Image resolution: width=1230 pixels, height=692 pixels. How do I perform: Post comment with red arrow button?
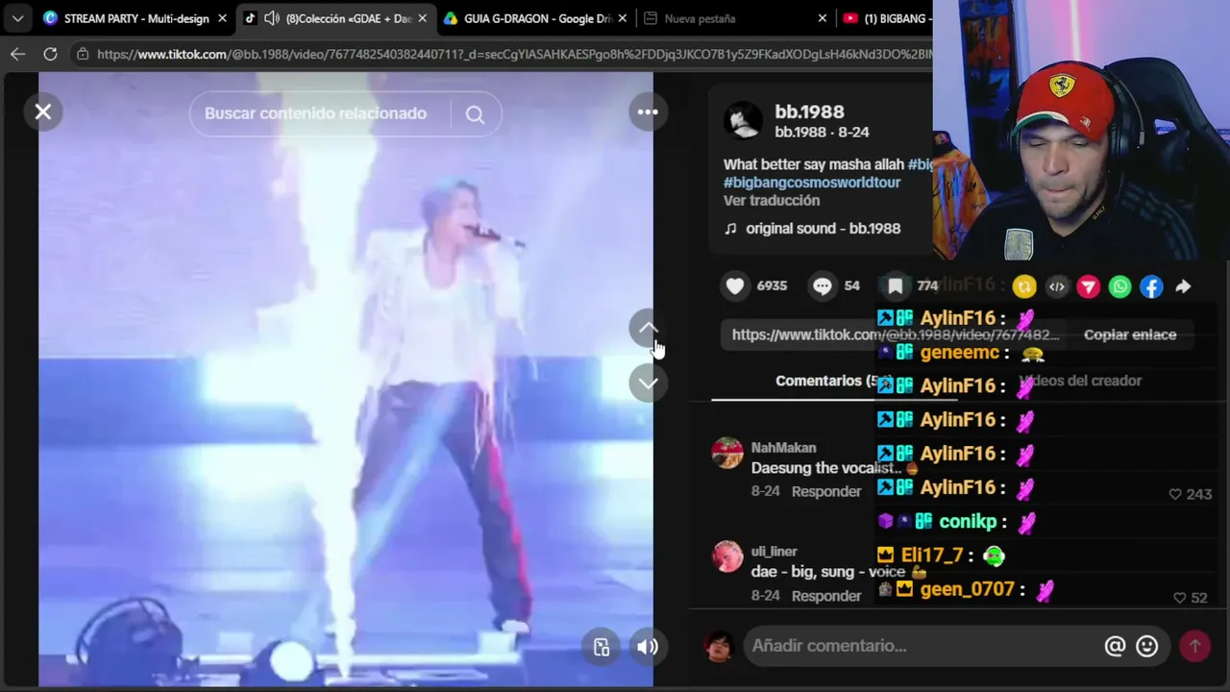1195,646
